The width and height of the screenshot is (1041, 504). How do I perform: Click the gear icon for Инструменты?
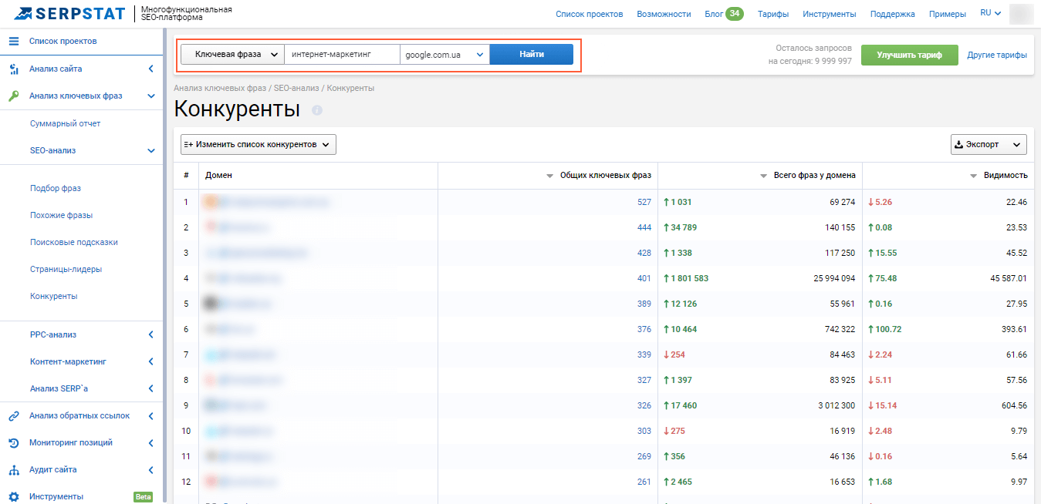[13, 497]
